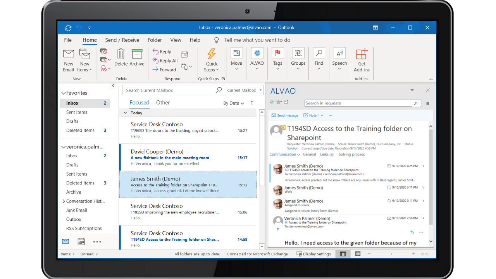The image size is (496, 279).
Task: Click Send/Receive All Folders icon in title bar
Action: tap(68, 28)
